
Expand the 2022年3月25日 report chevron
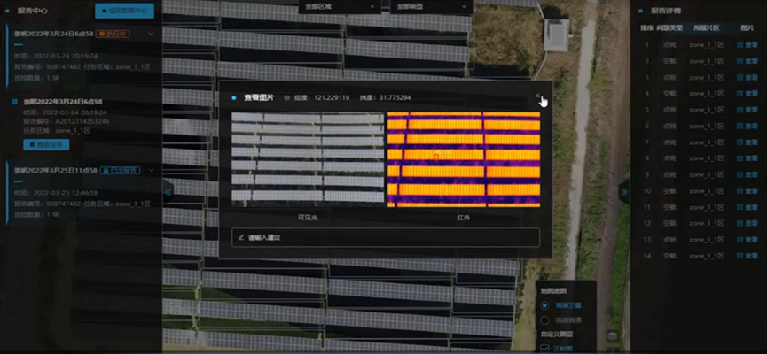[151, 168]
